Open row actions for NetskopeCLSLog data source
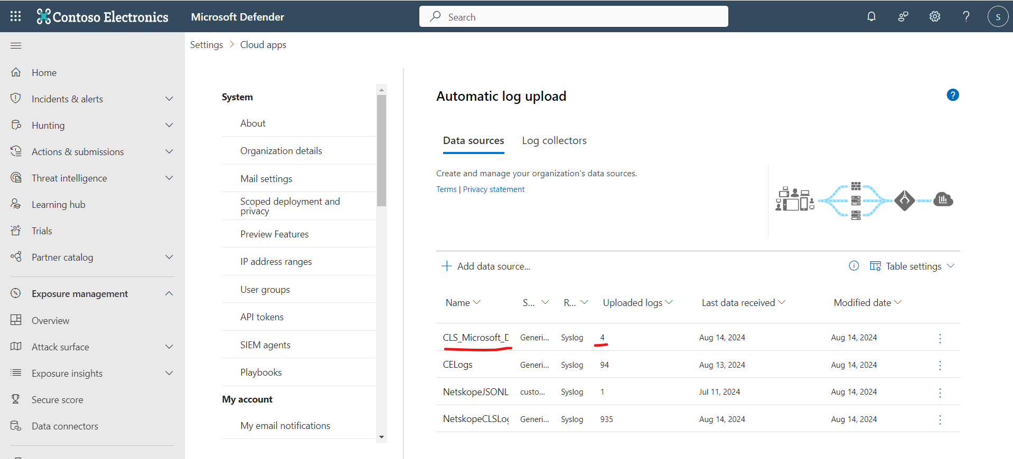This screenshot has width=1013, height=459. click(940, 419)
